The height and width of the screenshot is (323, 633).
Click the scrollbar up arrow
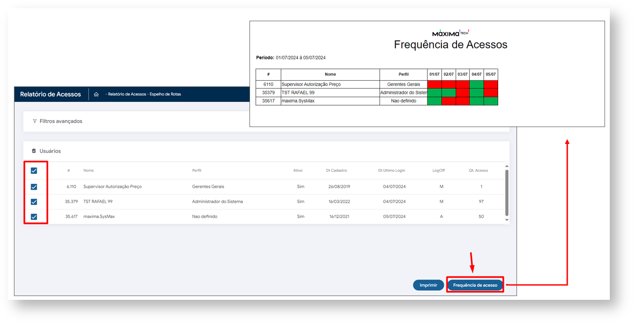[507, 167]
